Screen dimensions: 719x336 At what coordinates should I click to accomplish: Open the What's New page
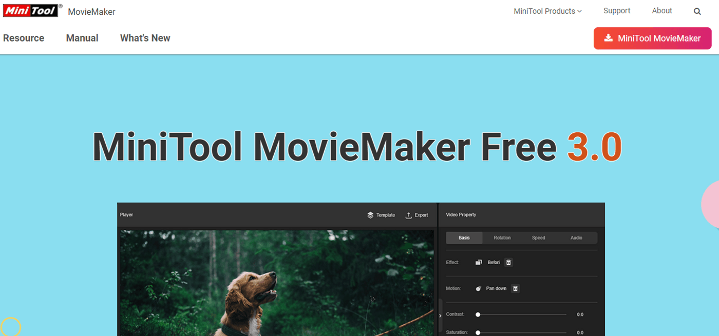[x=145, y=37]
